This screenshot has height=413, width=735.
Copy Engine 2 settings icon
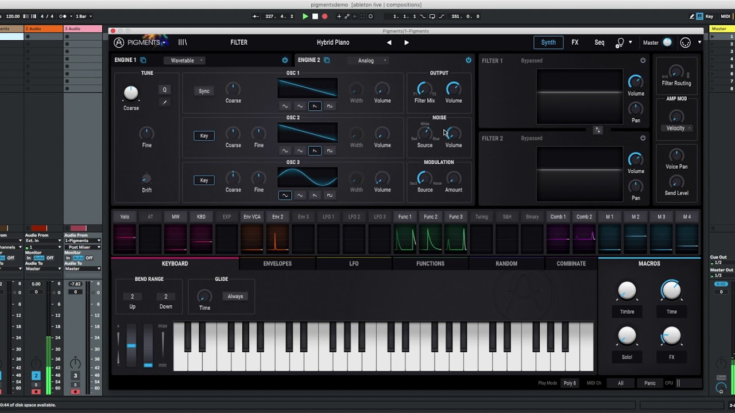[327, 60]
